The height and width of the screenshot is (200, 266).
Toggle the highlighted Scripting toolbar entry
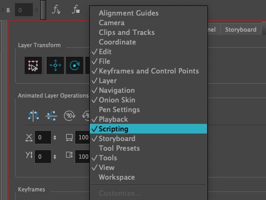pos(148,129)
